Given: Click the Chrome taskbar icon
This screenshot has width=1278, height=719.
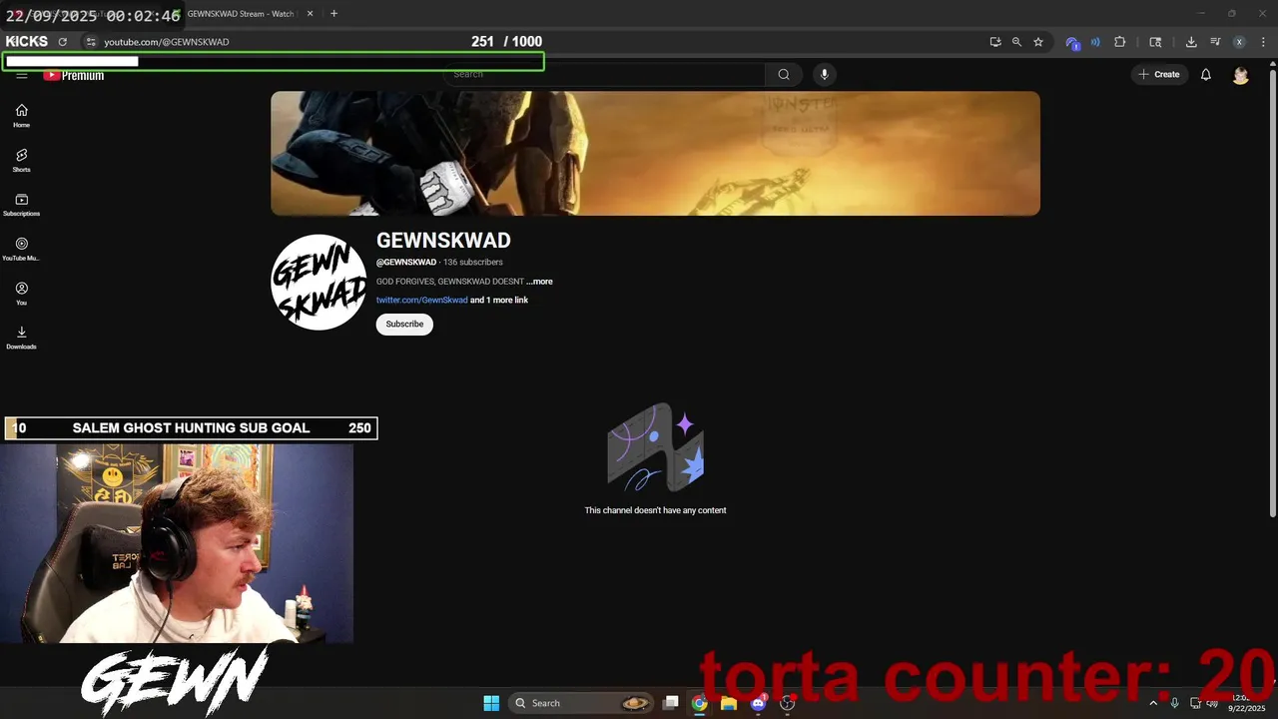Looking at the screenshot, I should point(700,703).
